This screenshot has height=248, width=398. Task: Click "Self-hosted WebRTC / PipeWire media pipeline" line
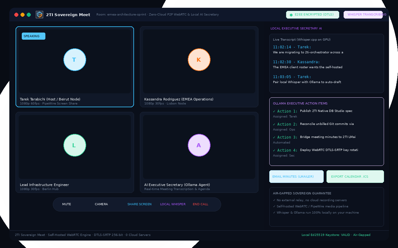[311, 206]
